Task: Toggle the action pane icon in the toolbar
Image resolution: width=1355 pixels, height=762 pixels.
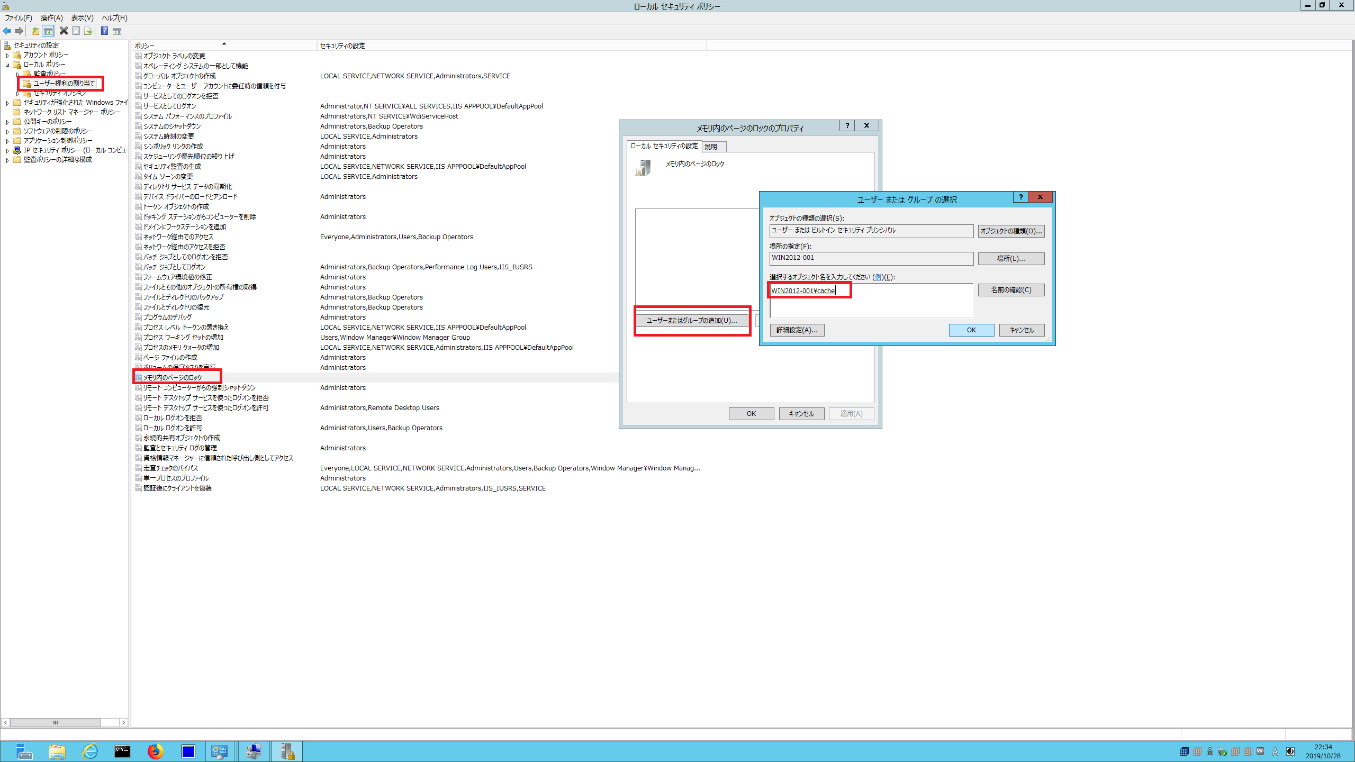Action: pos(117,31)
